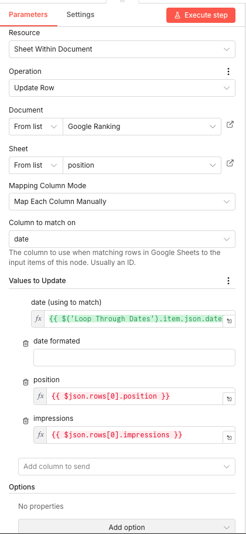Expand the date expression editor icon
The height and width of the screenshot is (534, 246).
click(229, 321)
